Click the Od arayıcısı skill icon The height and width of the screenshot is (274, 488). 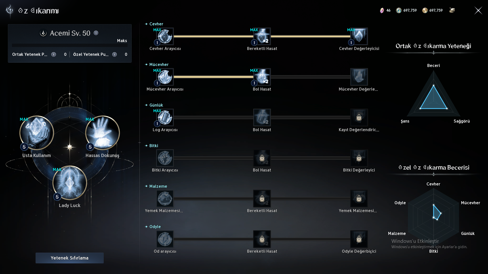[165, 239]
